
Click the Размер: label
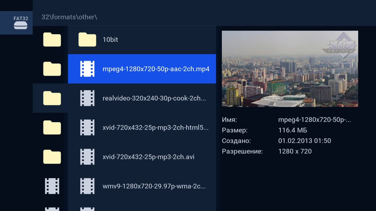click(235, 130)
